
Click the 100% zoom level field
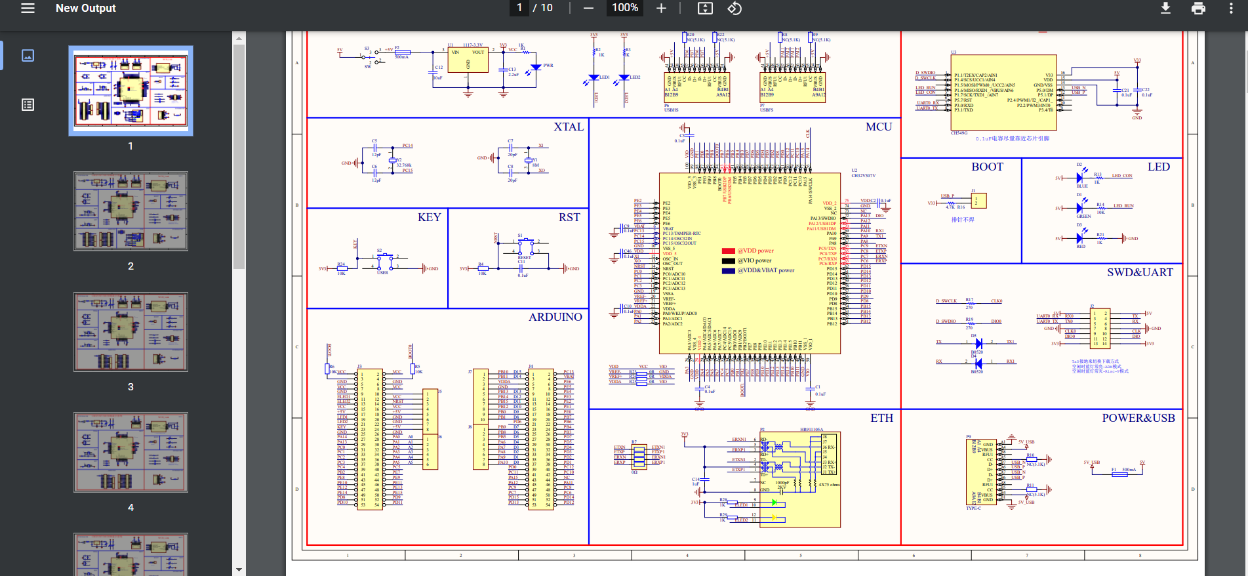tap(624, 8)
